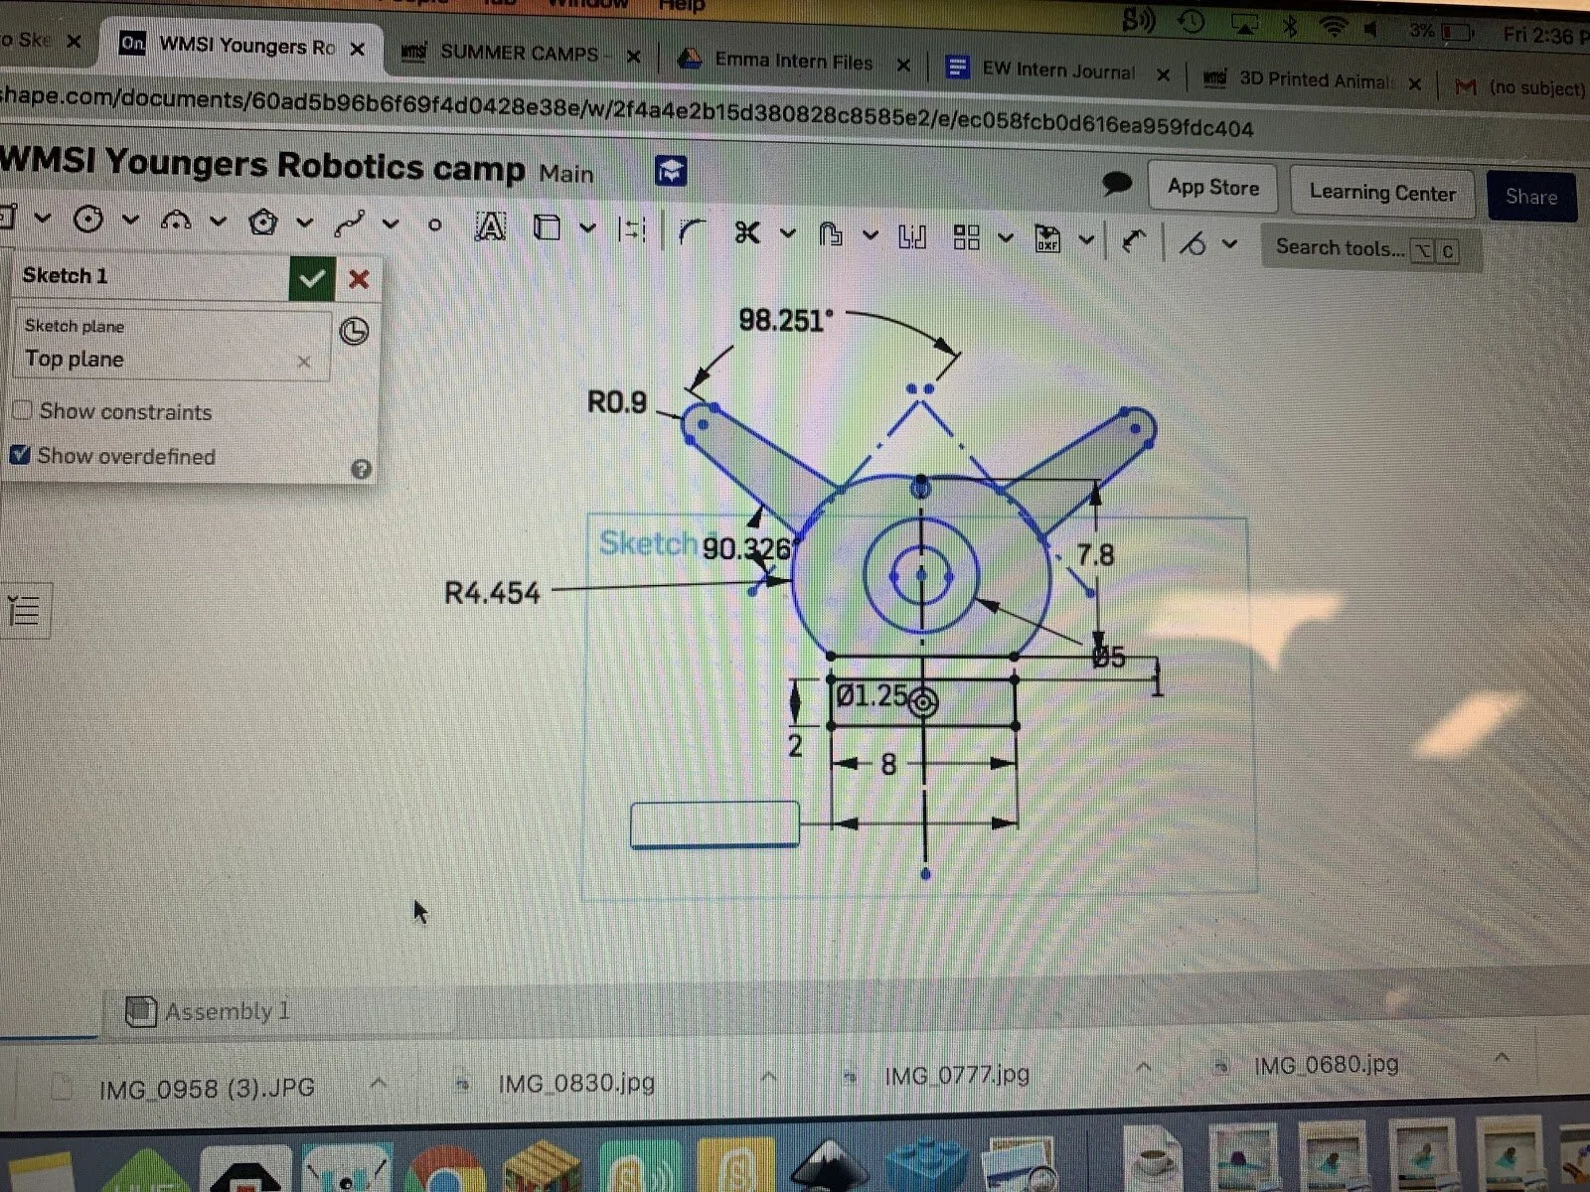
Task: Open the Dimension tool
Action: pos(633,228)
